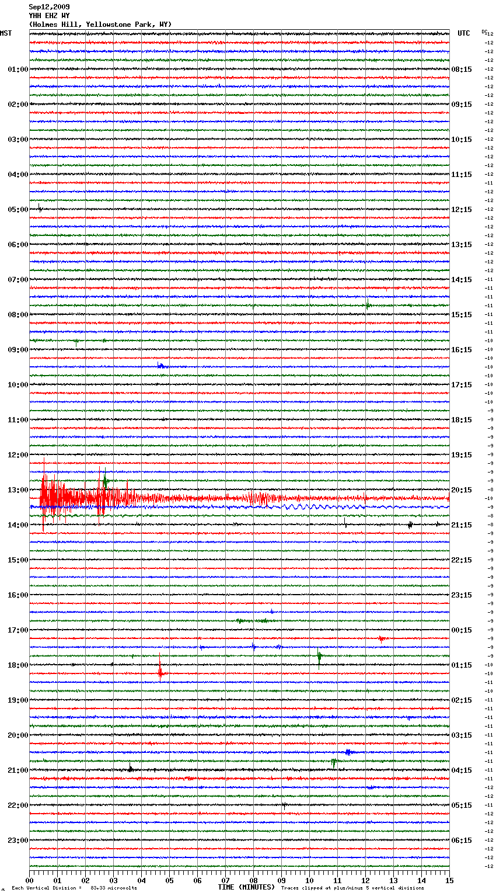
Task: Click the date label Sep12,2009
Action: (x=49, y=7)
